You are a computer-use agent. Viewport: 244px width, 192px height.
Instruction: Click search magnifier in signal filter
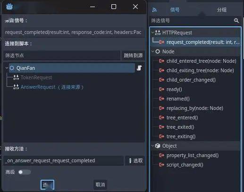pos(236,21)
